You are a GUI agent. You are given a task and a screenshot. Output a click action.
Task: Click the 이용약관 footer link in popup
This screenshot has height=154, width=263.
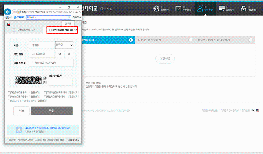(x=13, y=140)
